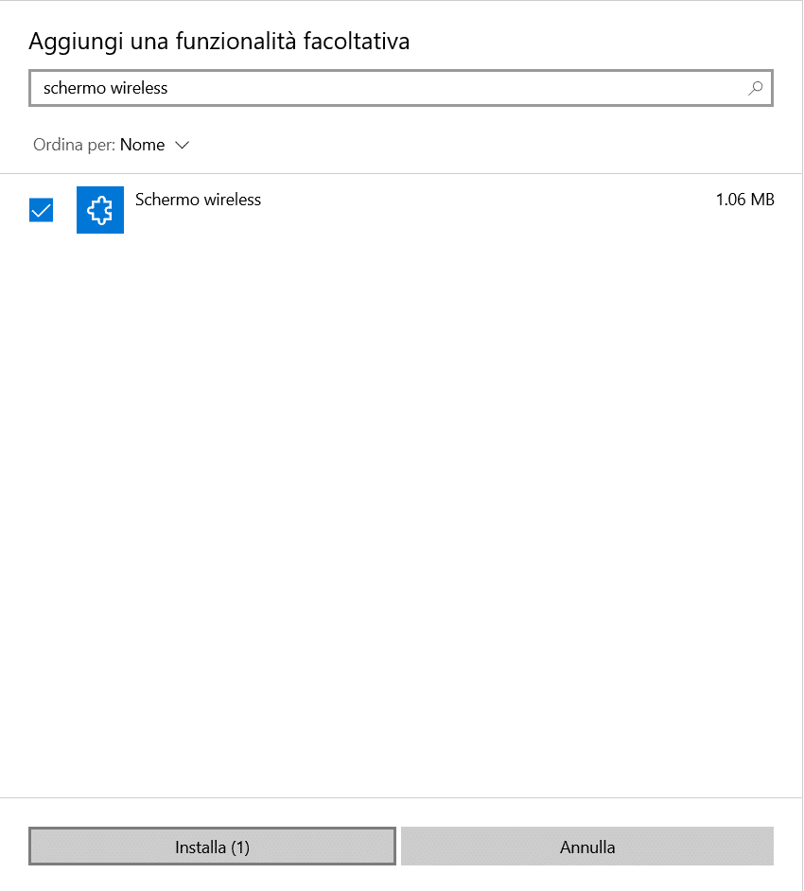
Task: Select the Schermo wireless feature name
Action: coord(198,200)
